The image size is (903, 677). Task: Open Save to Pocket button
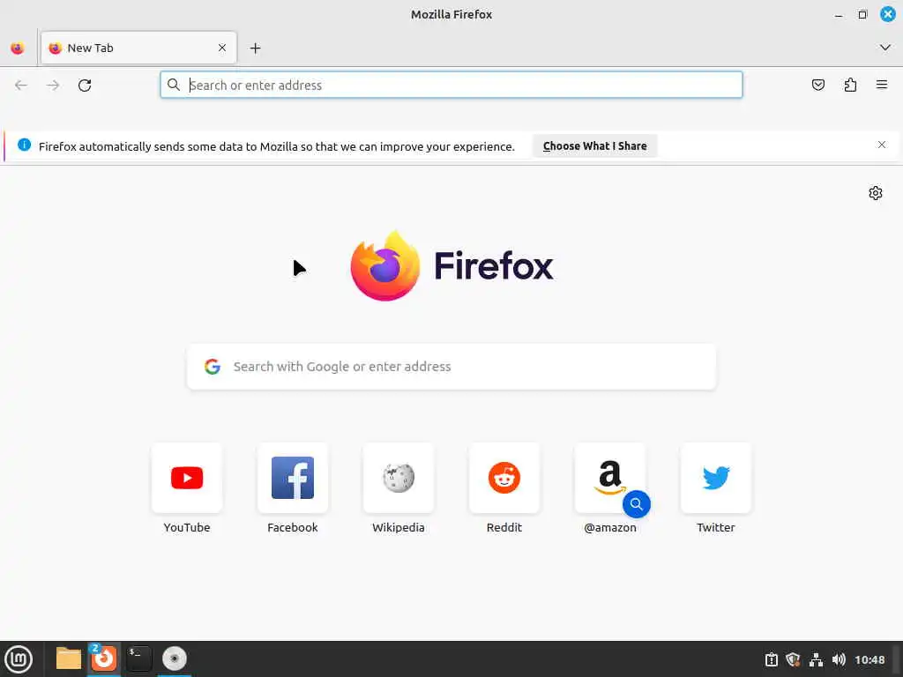coord(817,86)
